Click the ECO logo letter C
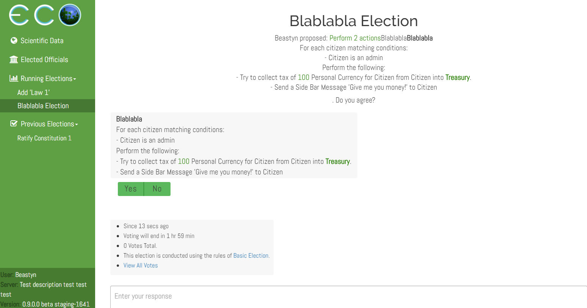This screenshot has width=587, height=308. [x=44, y=16]
